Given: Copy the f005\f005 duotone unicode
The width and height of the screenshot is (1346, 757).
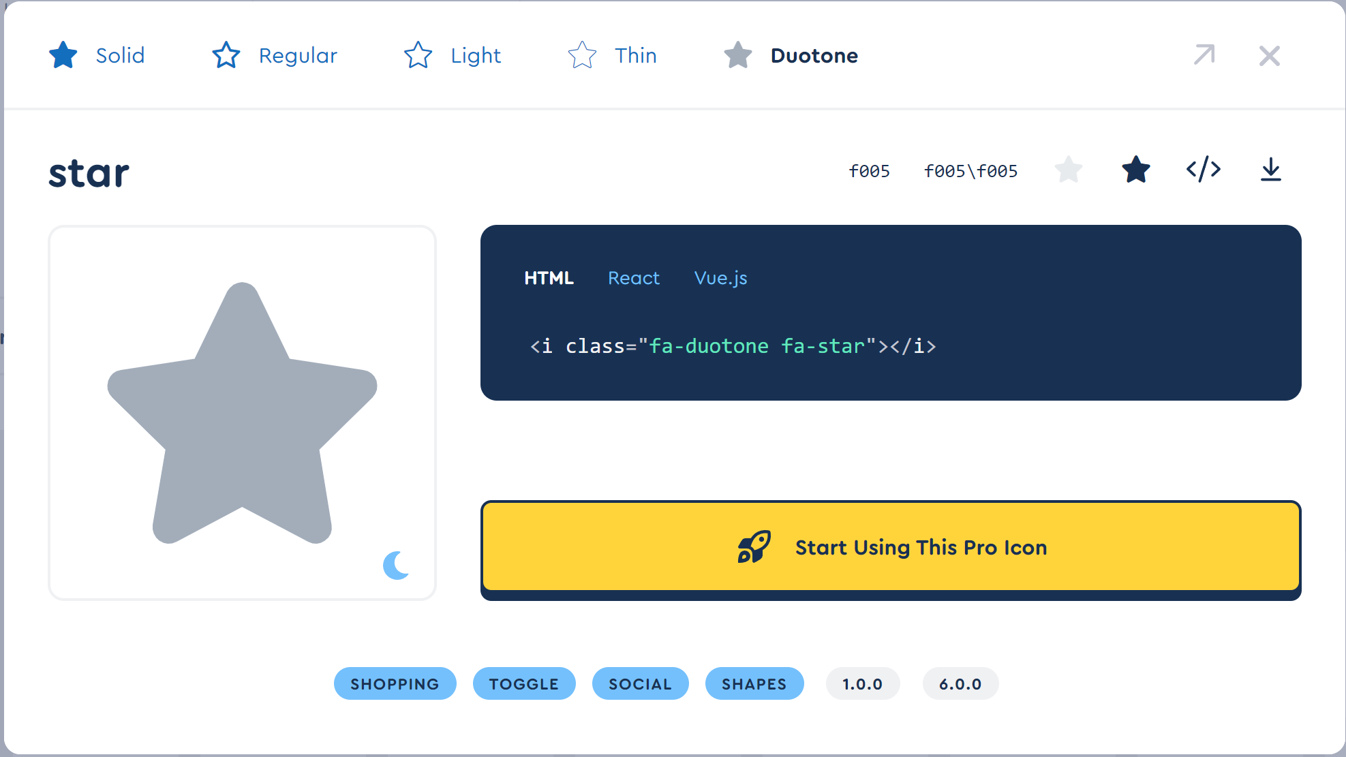Looking at the screenshot, I should pyautogui.click(x=970, y=171).
